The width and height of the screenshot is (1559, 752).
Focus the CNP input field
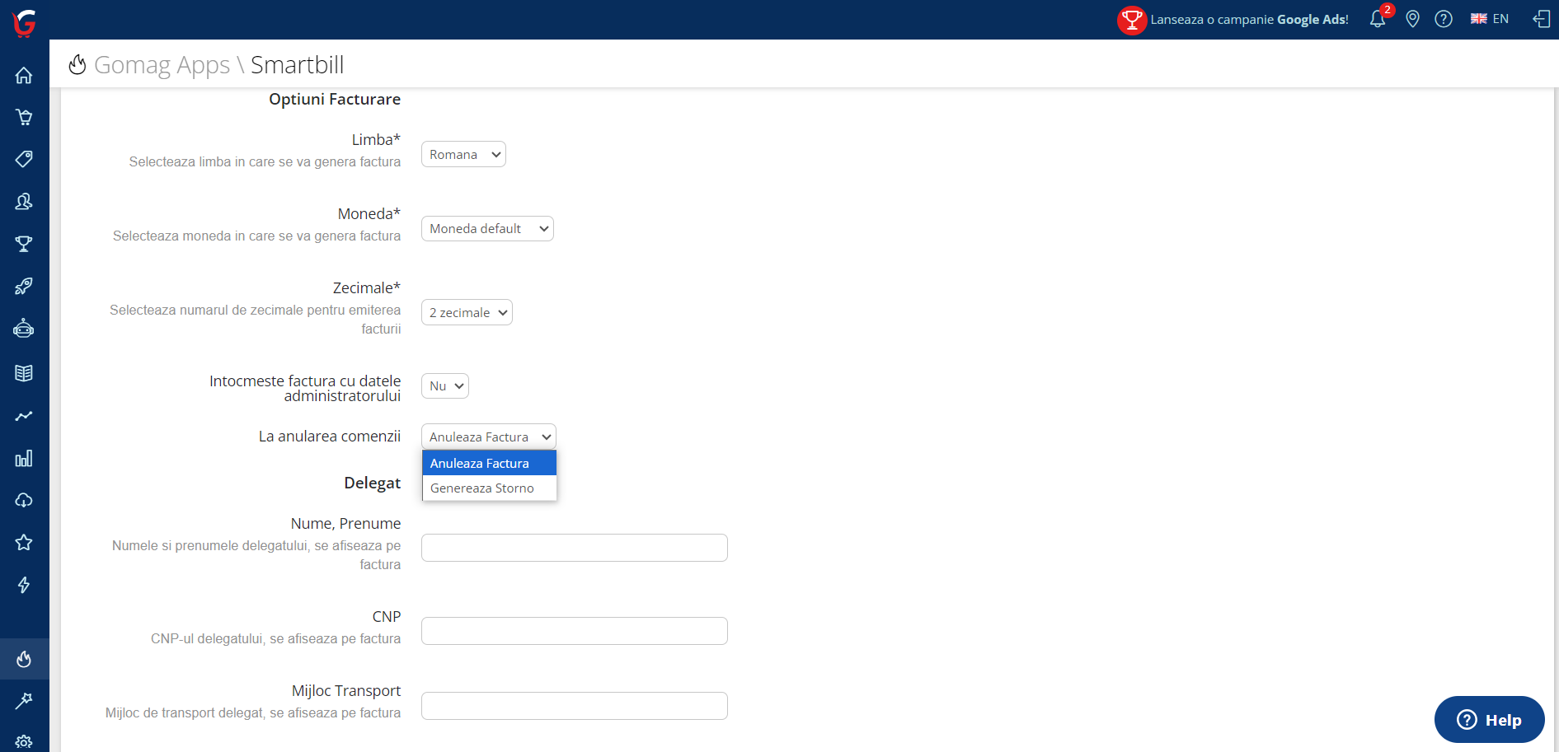click(x=575, y=631)
